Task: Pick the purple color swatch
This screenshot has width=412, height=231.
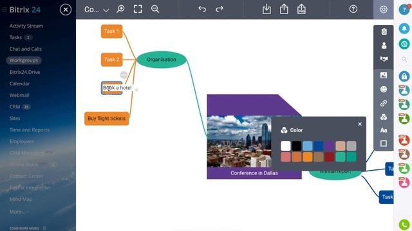Action: tap(330, 146)
